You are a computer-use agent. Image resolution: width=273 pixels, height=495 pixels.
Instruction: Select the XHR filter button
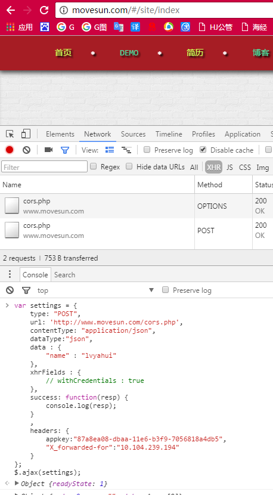click(213, 168)
